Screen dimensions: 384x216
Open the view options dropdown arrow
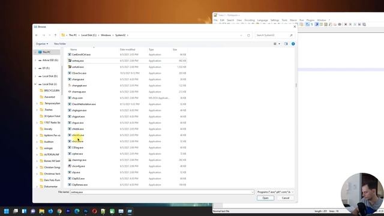click(279, 44)
